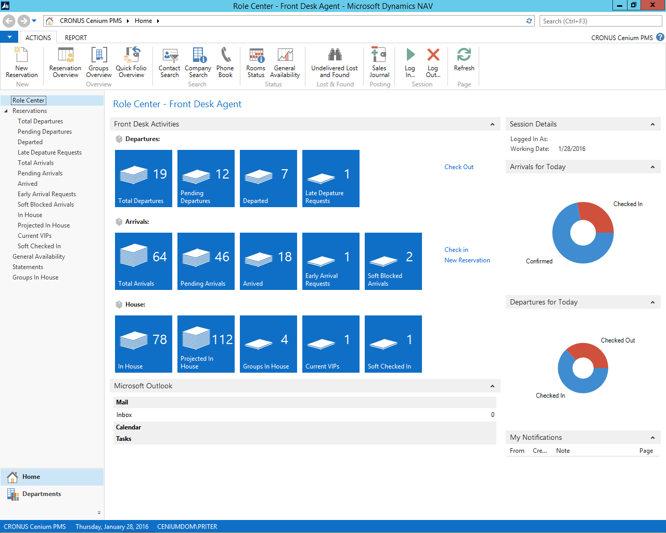Open General Availability from the ribbon
Viewport: 666px width, 533px height.
[x=285, y=62]
